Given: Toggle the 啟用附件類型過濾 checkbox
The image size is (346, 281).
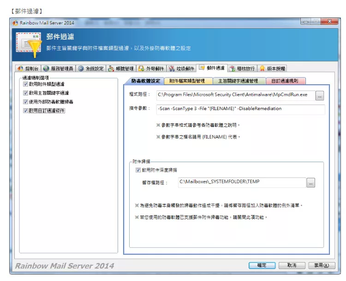Looking at the screenshot, I should tap(26, 84).
